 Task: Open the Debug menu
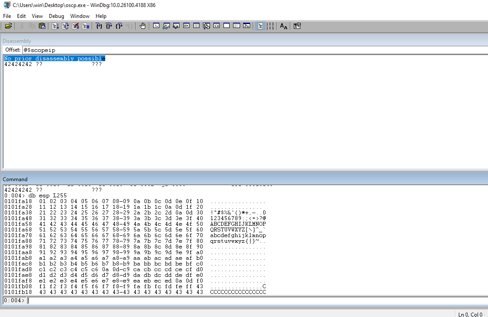tap(56, 16)
